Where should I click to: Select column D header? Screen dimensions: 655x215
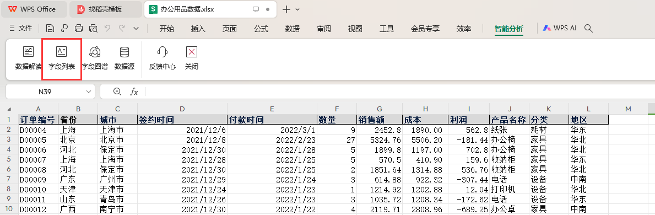tap(182, 109)
